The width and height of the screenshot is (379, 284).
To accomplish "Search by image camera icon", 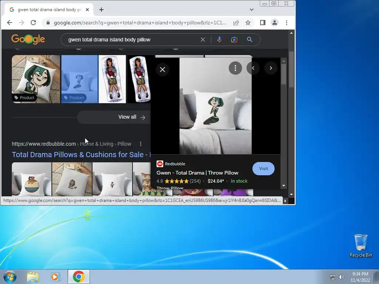I will [x=234, y=40].
